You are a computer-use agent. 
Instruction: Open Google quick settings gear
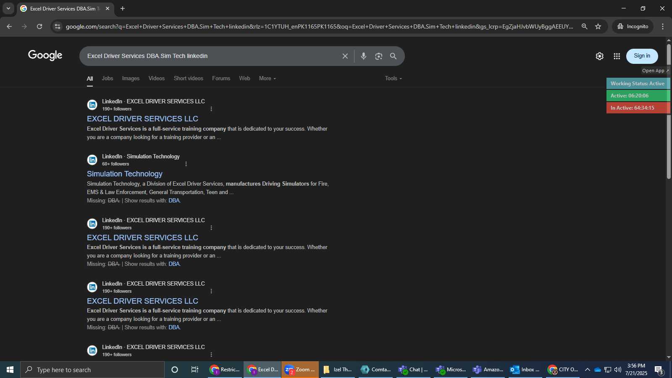600,56
